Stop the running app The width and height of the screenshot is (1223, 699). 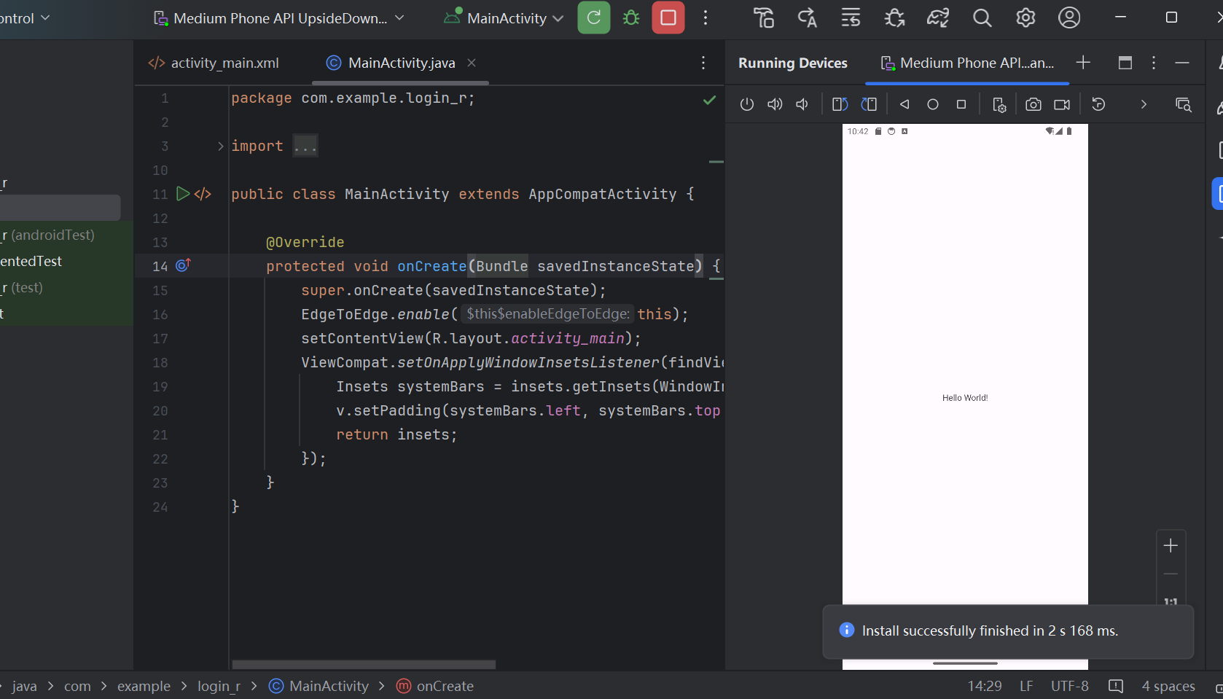pyautogui.click(x=668, y=17)
